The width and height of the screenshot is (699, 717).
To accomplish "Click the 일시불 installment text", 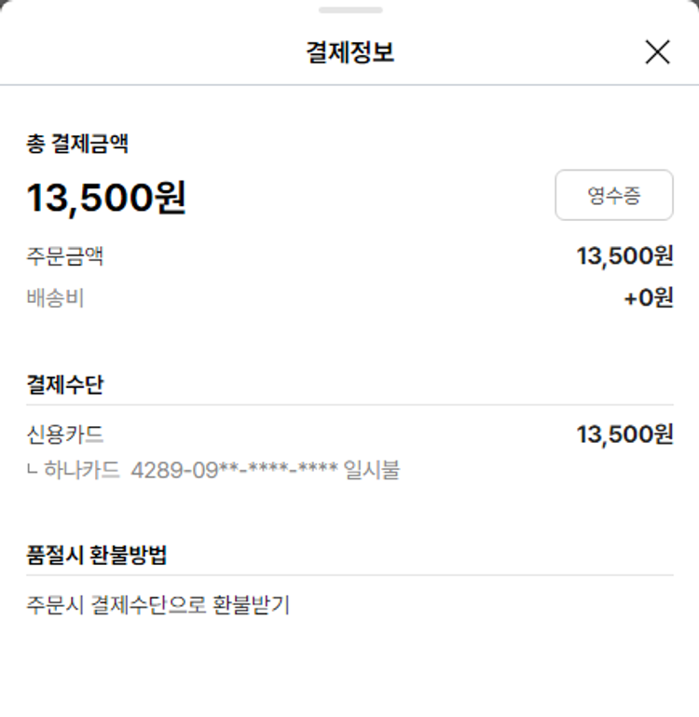I will coord(372,470).
